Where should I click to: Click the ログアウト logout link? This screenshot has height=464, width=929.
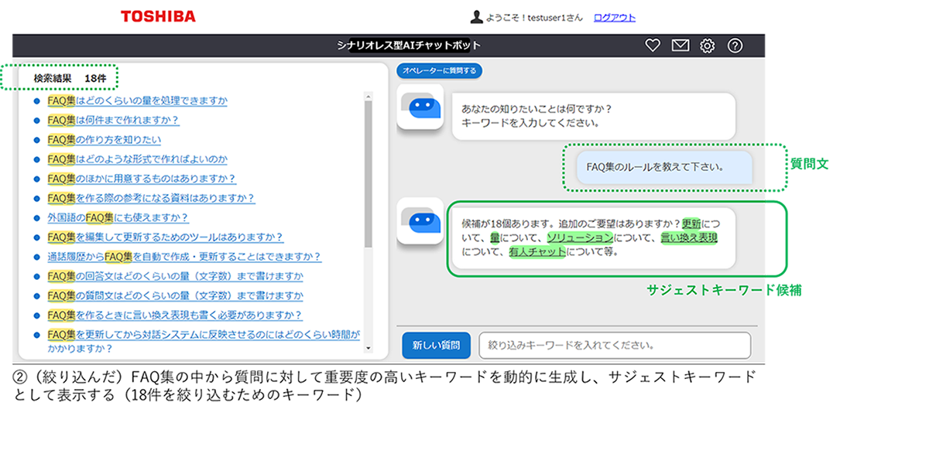tap(614, 18)
